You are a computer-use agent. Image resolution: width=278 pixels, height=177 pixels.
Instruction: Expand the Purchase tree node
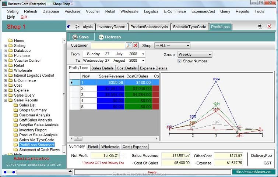click(x=5, y=56)
